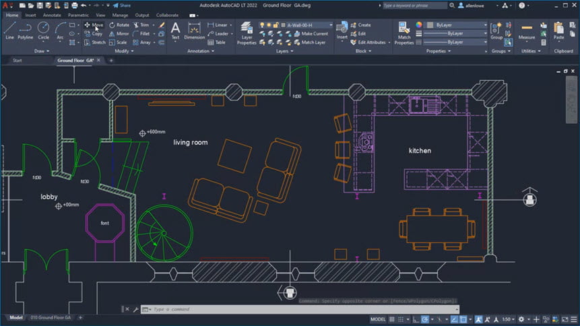Image resolution: width=580 pixels, height=326 pixels.
Task: Activate the Array command
Action: click(x=141, y=42)
